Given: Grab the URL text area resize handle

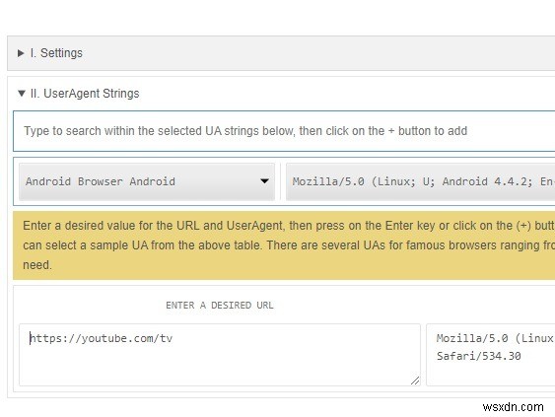Looking at the screenshot, I should point(415,381).
